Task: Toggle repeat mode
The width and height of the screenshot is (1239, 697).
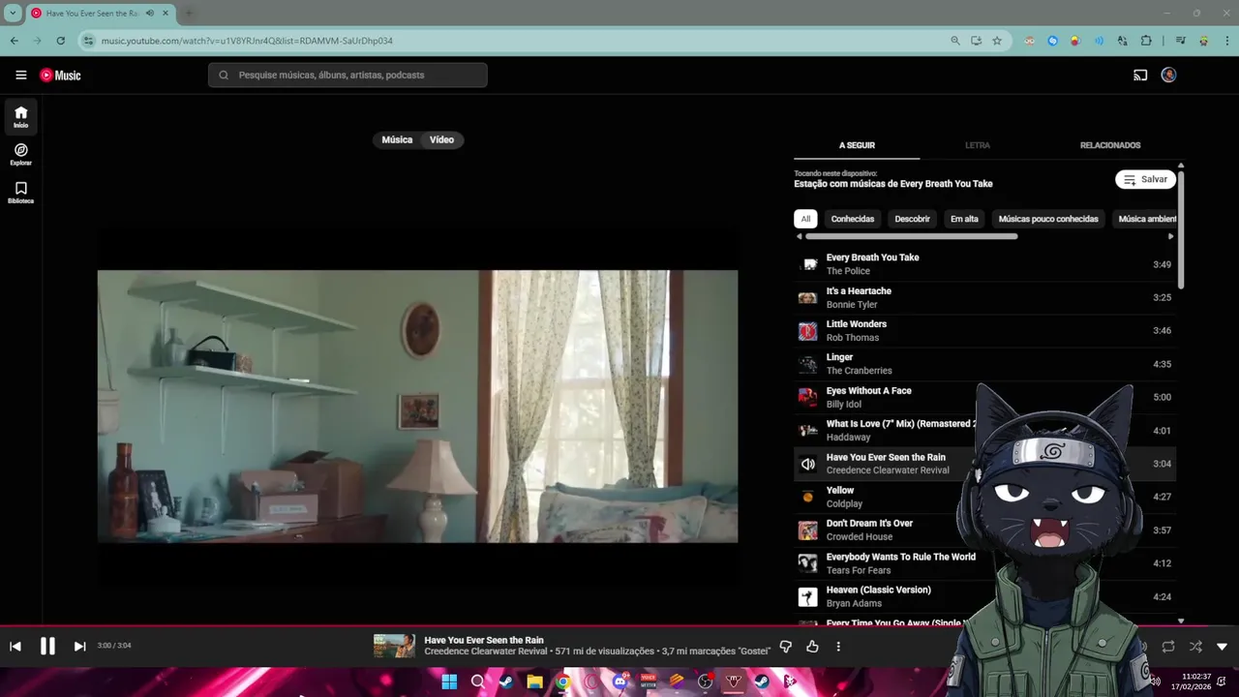Action: click(x=1168, y=647)
